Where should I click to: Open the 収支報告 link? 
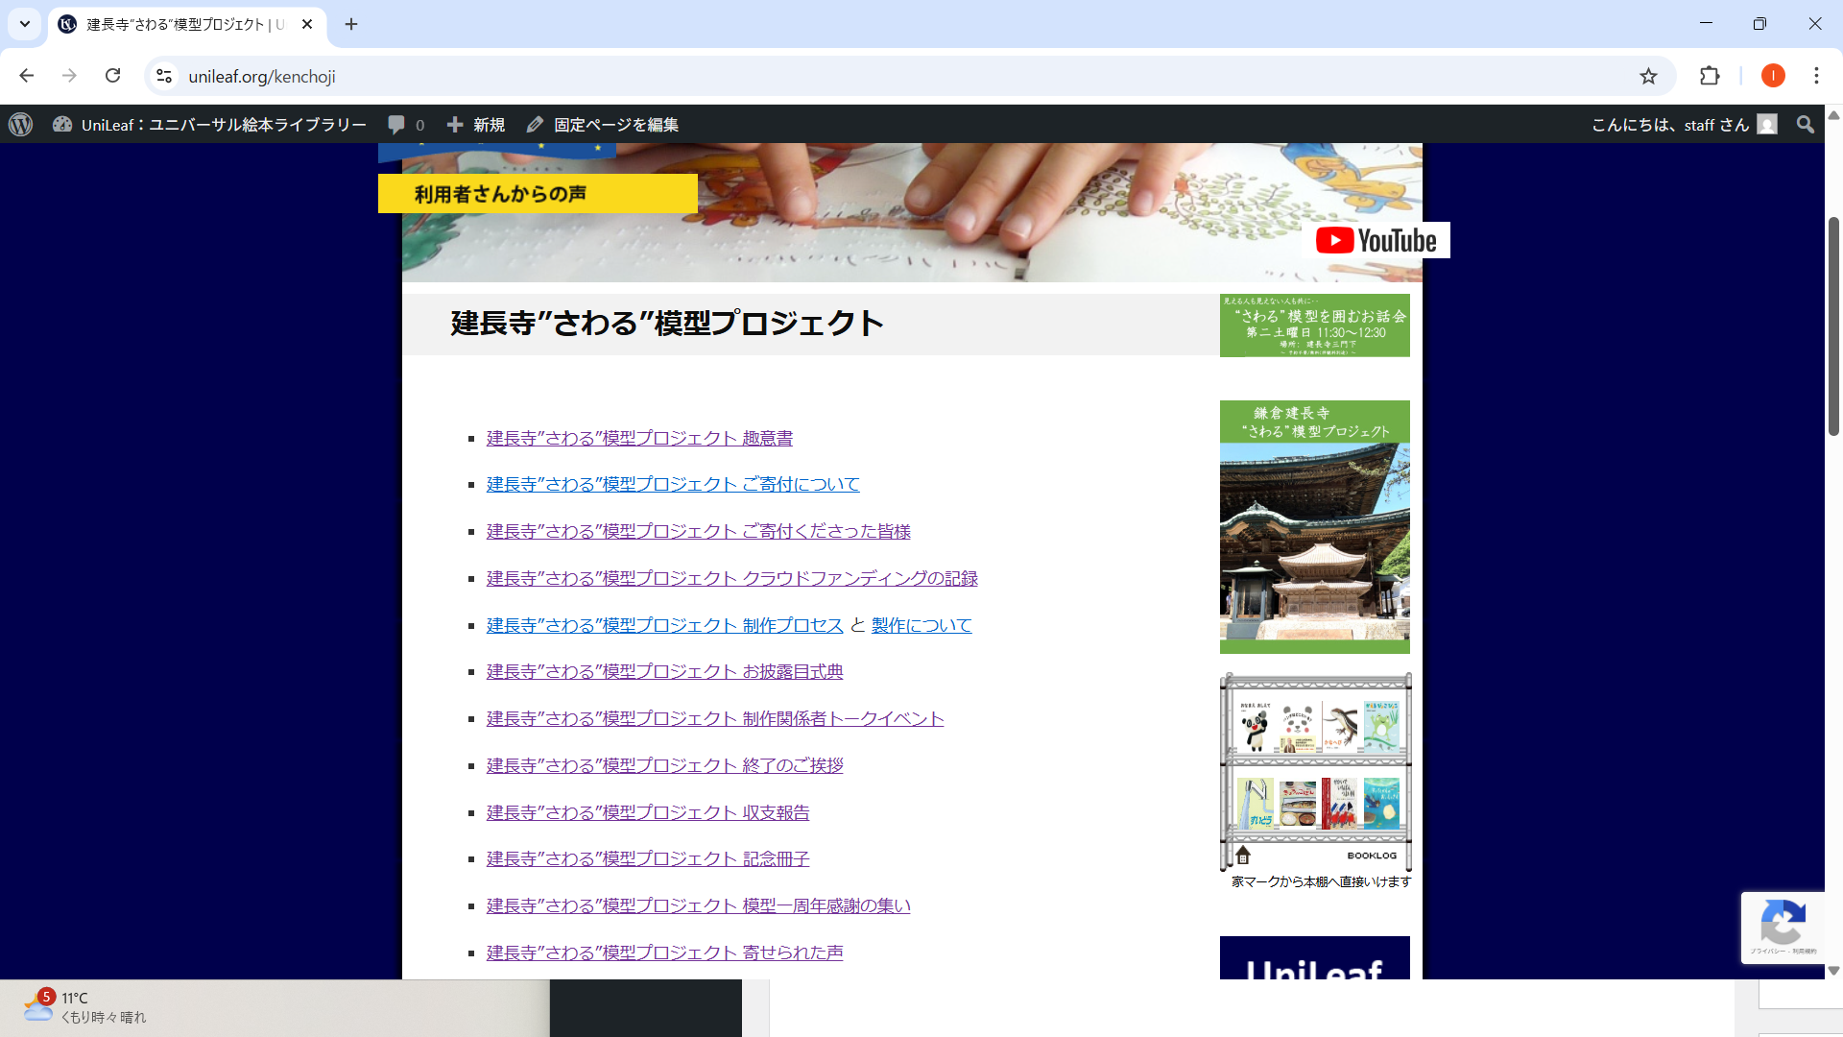[647, 812]
